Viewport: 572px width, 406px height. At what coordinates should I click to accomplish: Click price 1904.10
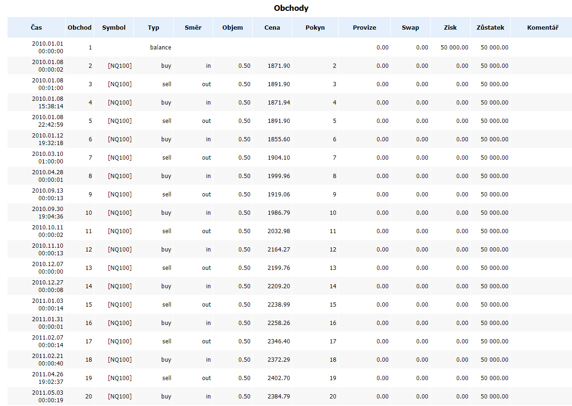click(279, 158)
